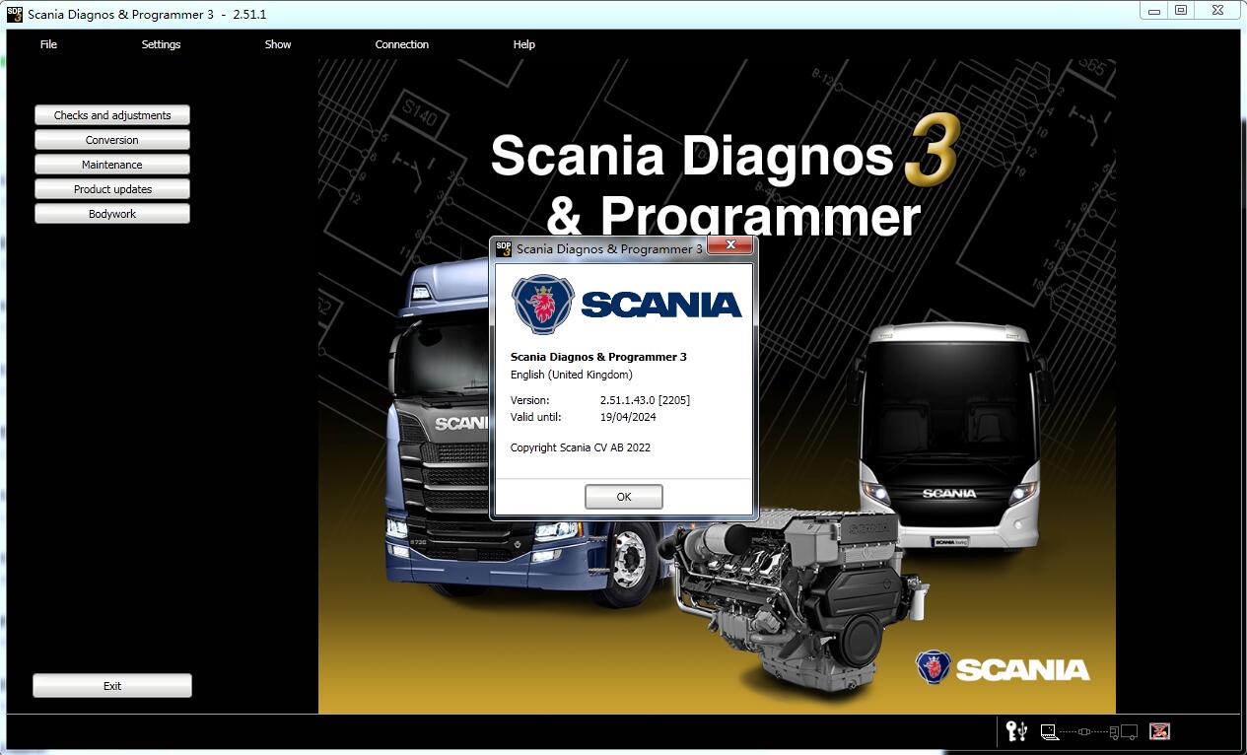This screenshot has width=1247, height=755.
Task: Click the version value 2.51.1.43.0 [2205]
Action: [645, 400]
